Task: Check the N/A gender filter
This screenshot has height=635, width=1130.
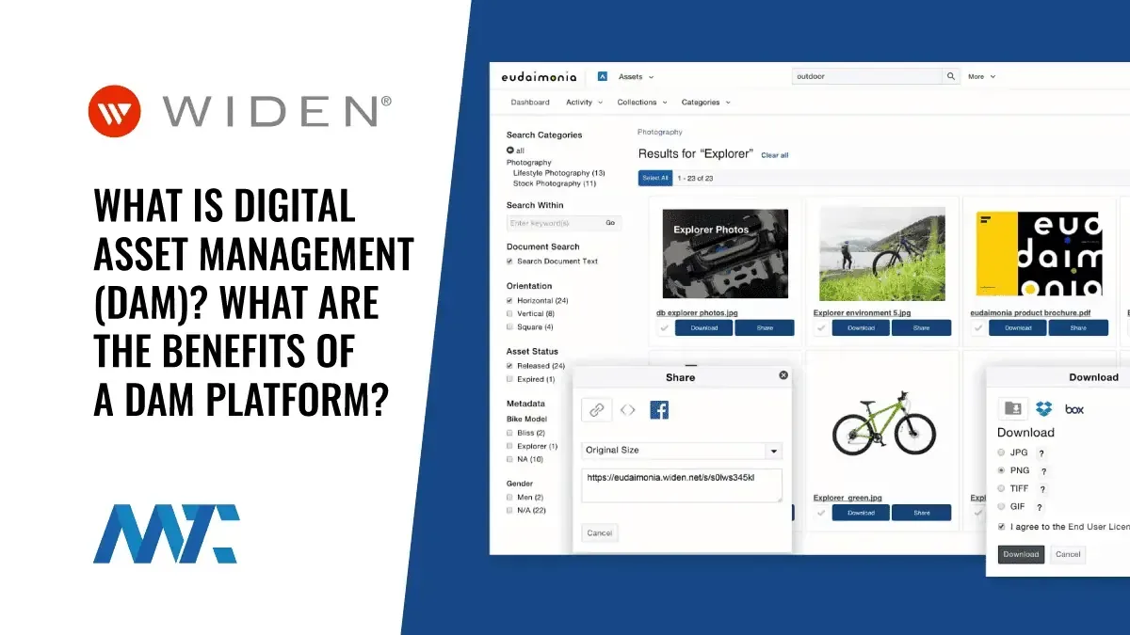Action: click(x=510, y=510)
